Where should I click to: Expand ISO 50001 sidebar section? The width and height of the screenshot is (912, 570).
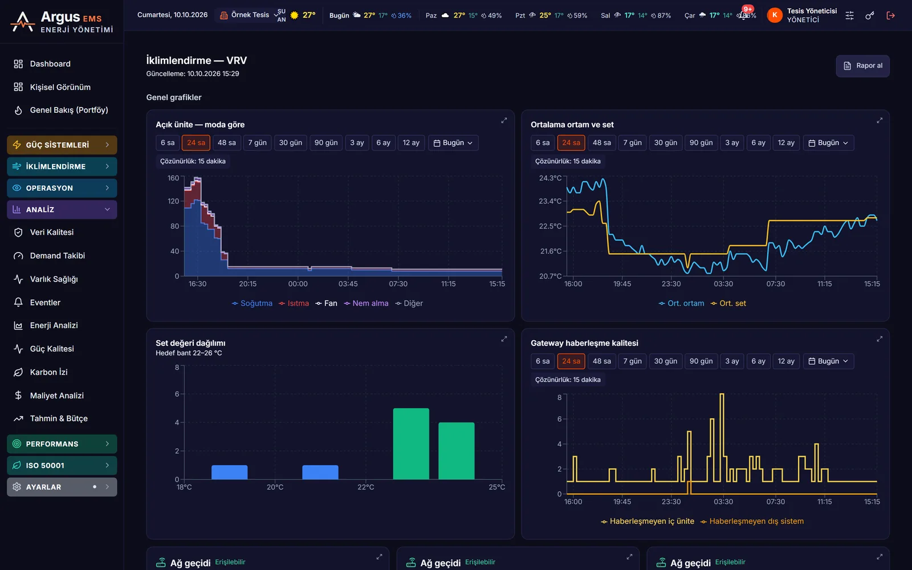pyautogui.click(x=62, y=466)
